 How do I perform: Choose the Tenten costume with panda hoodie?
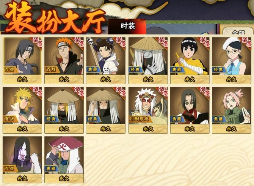click(106, 60)
